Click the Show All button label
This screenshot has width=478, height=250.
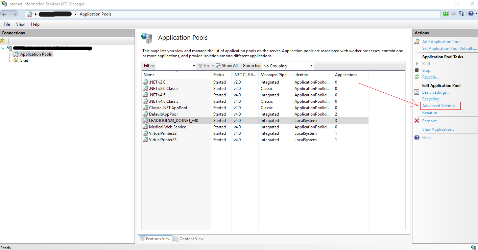230,66
